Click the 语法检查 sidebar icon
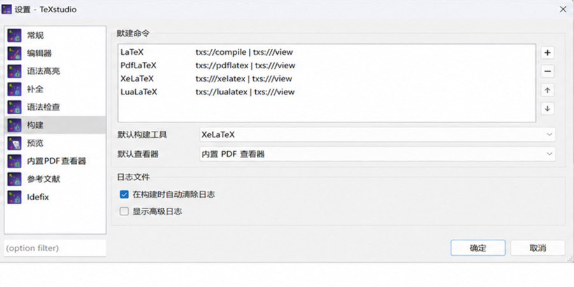Screen dimensions: 574x287 [x=14, y=107]
